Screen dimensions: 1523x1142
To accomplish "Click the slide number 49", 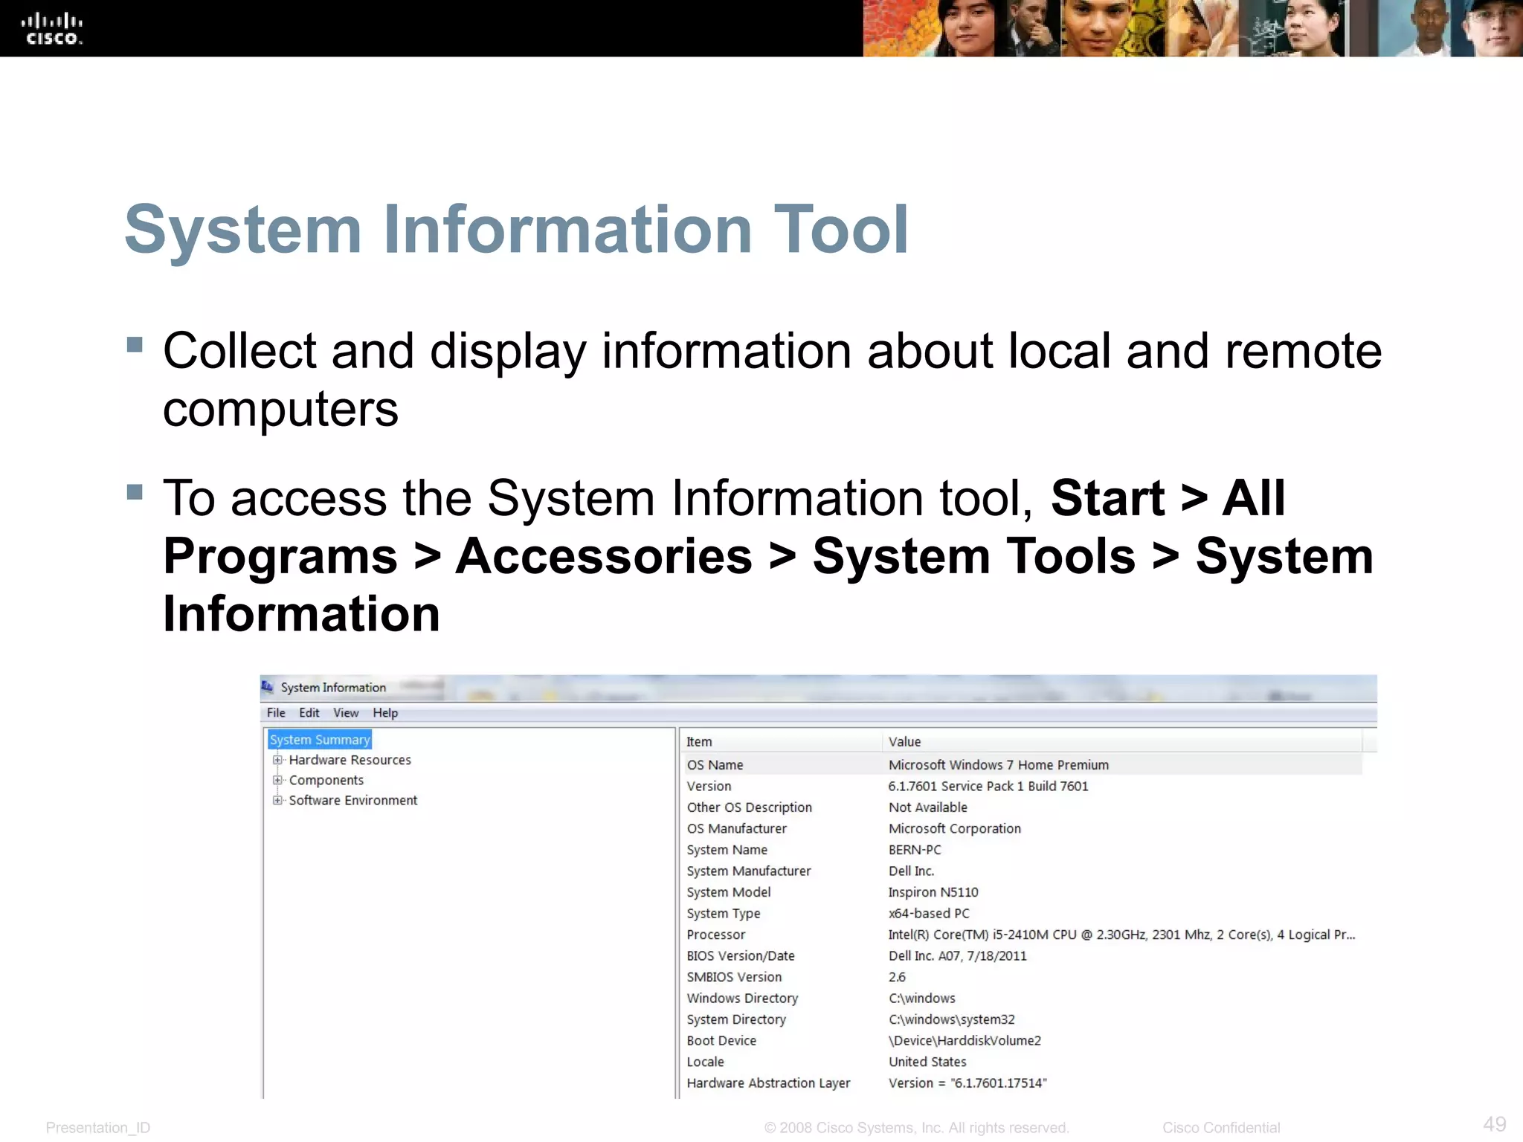I will (x=1495, y=1123).
